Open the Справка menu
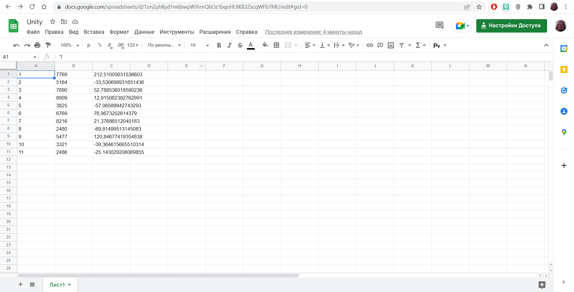The width and height of the screenshot is (574, 292). pyautogui.click(x=247, y=32)
